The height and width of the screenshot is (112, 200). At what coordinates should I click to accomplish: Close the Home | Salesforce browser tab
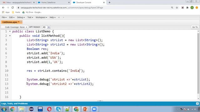click(x=69, y=2)
